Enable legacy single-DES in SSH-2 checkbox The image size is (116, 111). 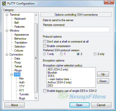[45, 91]
